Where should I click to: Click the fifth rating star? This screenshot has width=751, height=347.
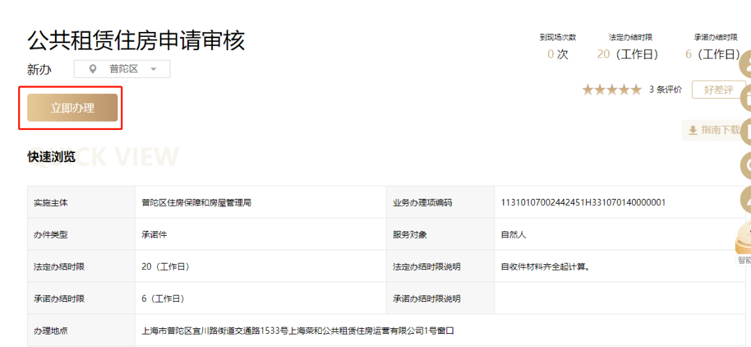pos(635,90)
